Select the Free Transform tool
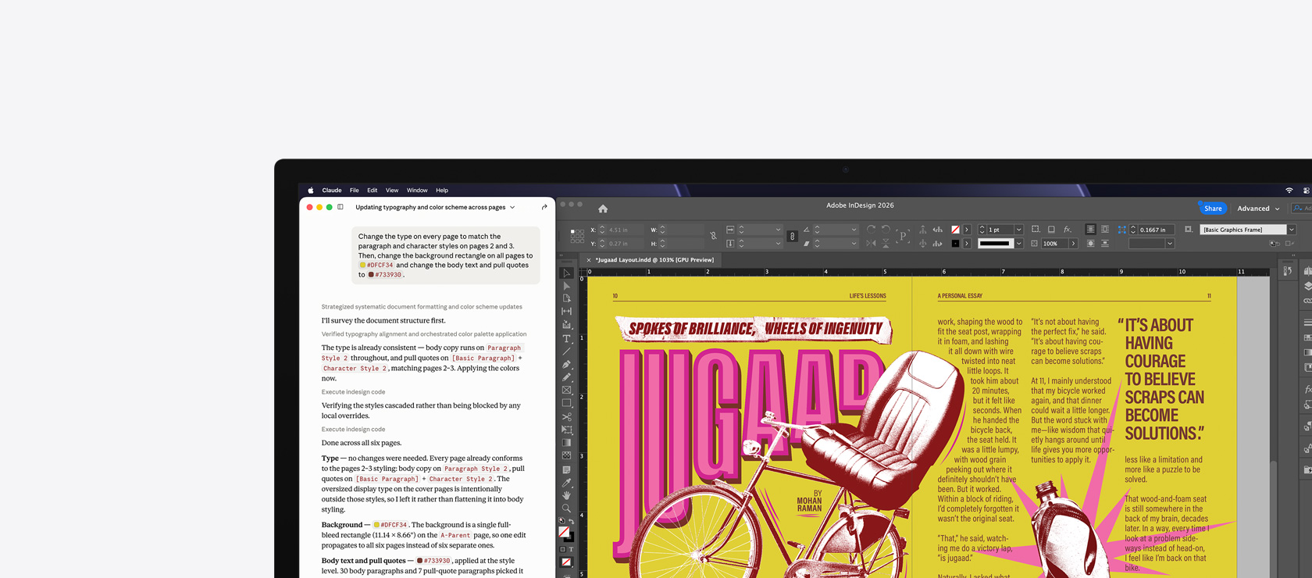The width and height of the screenshot is (1312, 578). (x=566, y=430)
